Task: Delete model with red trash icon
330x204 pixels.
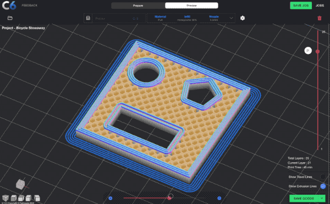Action: 319,18
